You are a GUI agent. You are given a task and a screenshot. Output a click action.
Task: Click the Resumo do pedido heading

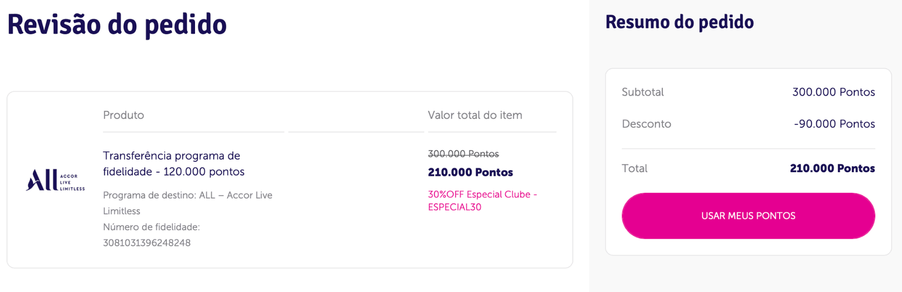click(x=679, y=22)
